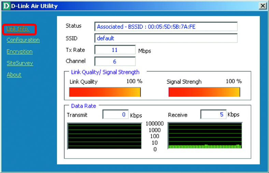This screenshot has width=269, height=173.
Task: Click the Receive Kbps value field
Action: tap(213, 114)
